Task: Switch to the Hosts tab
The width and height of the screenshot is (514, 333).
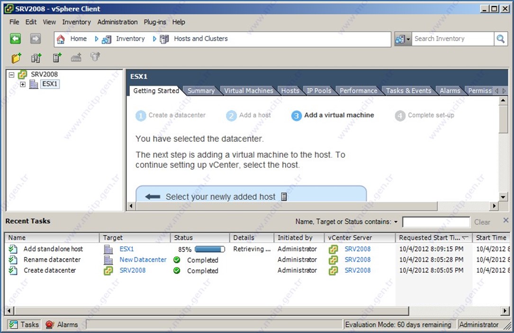Action: click(x=290, y=91)
